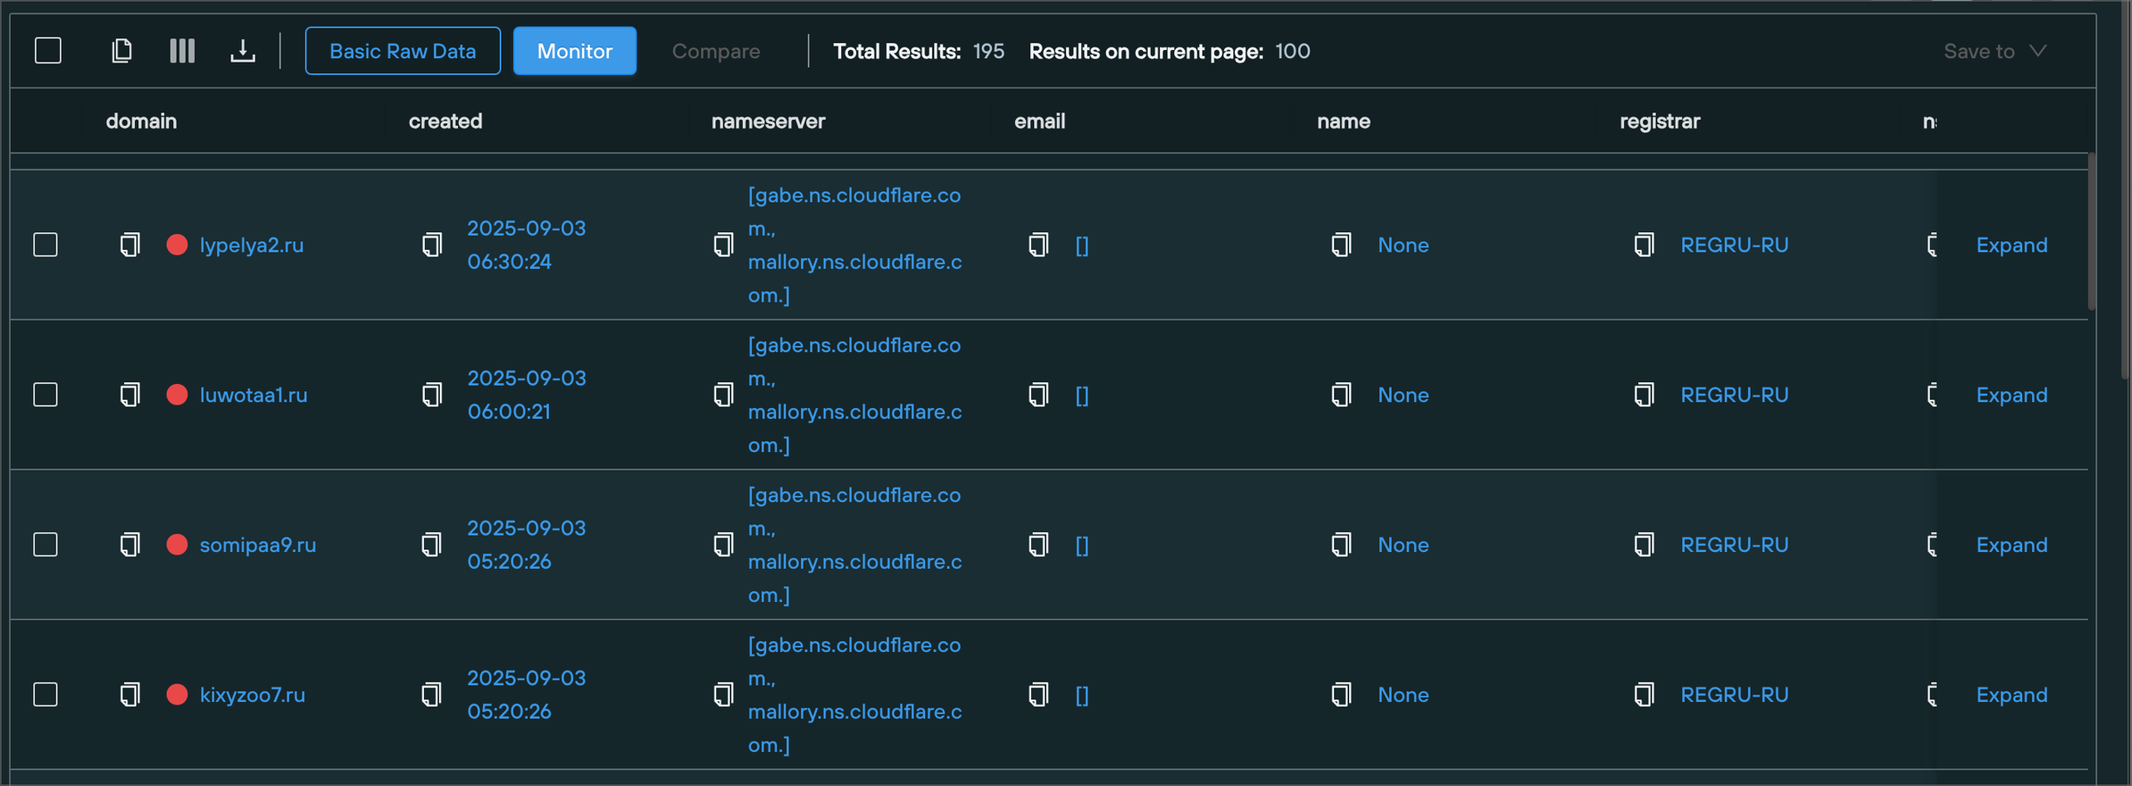
Task: Copy created date of somipaa9.ru row
Action: pos(432,545)
